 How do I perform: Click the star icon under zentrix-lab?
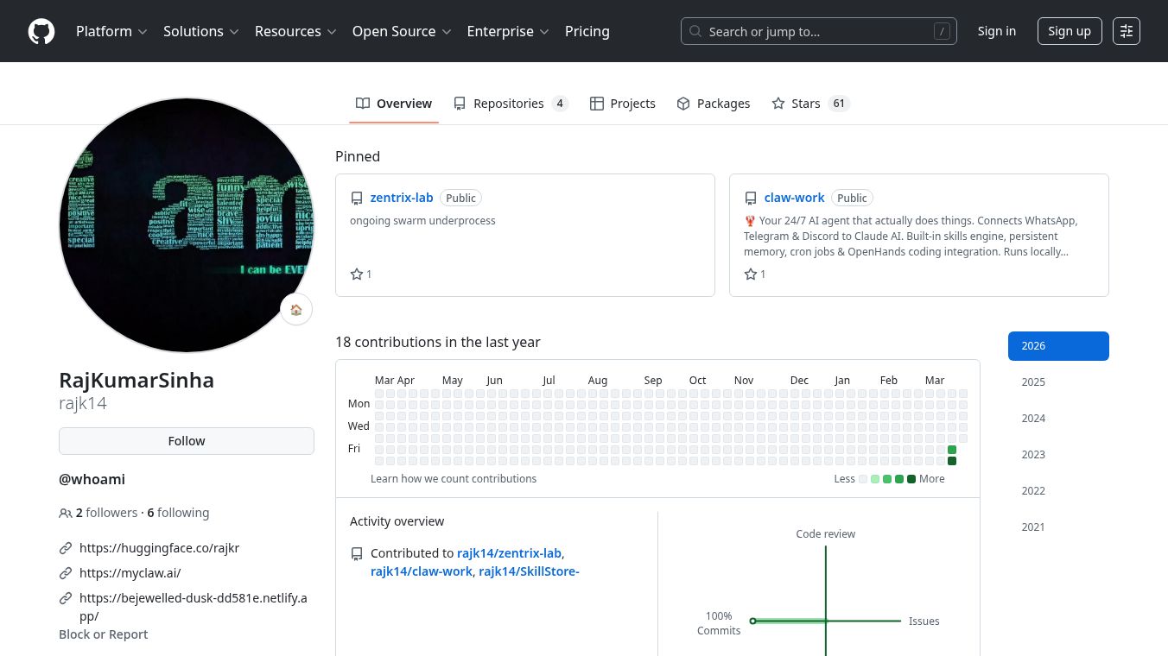click(x=357, y=274)
